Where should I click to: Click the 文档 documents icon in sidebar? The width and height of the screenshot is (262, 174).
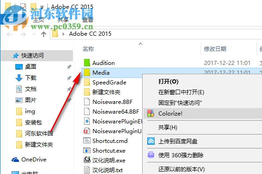click(x=19, y=89)
